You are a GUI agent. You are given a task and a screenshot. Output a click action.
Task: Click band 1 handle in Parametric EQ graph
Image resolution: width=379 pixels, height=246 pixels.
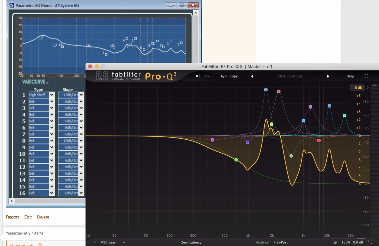click(x=106, y=54)
